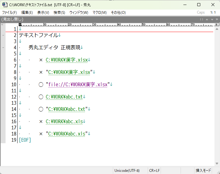Open the マクロ(M) menu
This screenshot has height=174, width=220.
[99, 13]
